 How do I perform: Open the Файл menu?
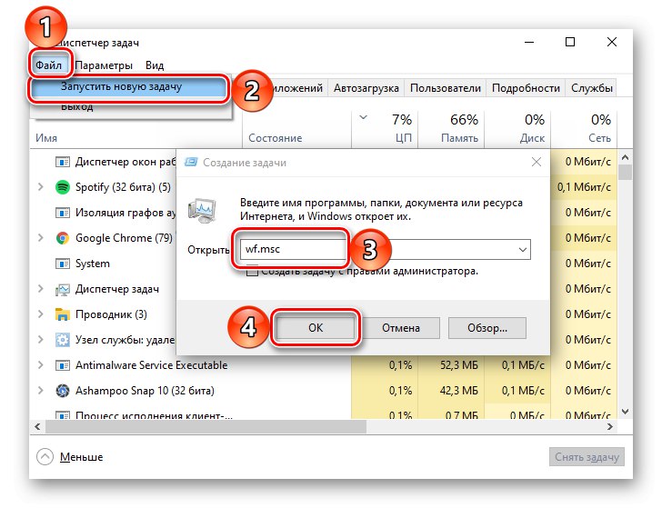tap(48, 65)
